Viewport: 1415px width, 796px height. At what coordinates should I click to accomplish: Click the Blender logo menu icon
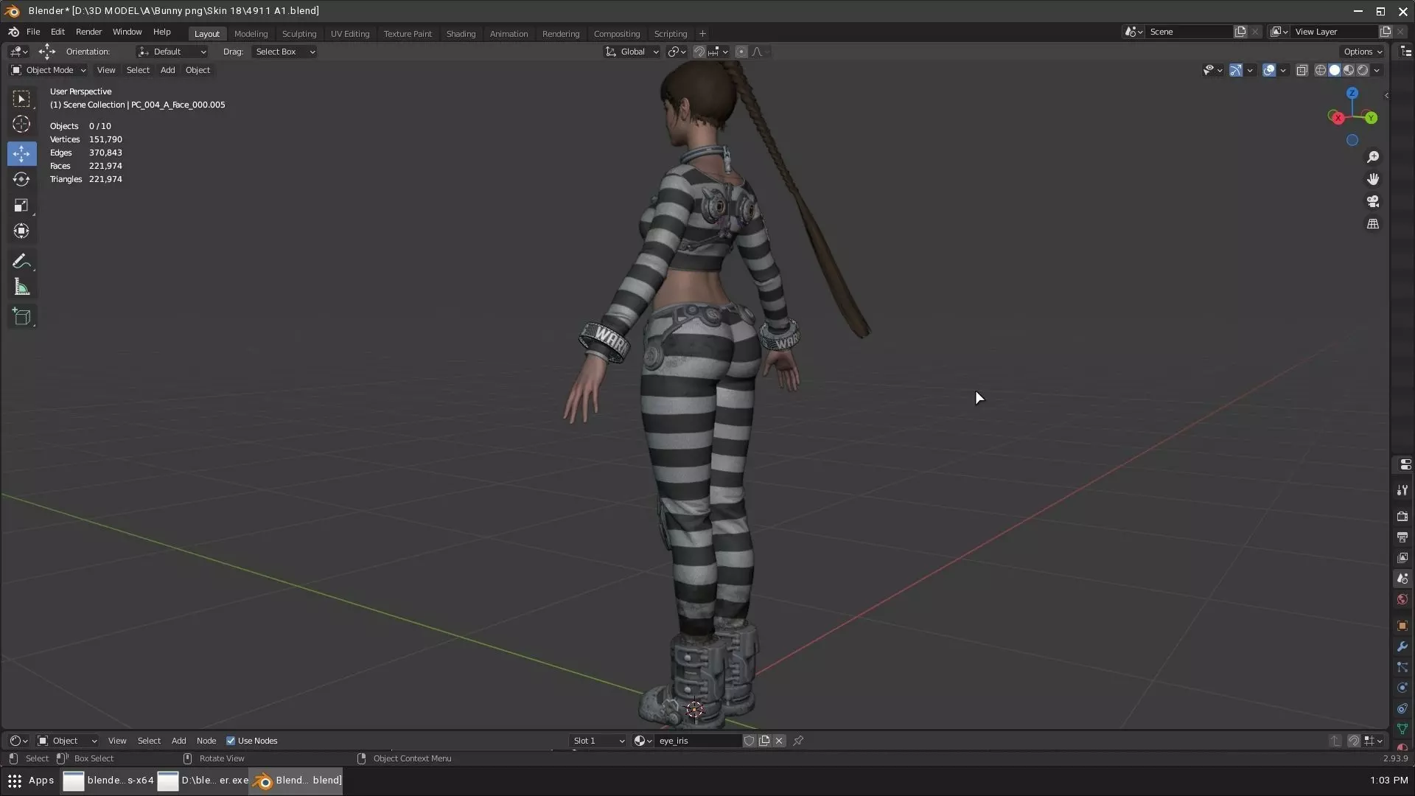(x=13, y=32)
